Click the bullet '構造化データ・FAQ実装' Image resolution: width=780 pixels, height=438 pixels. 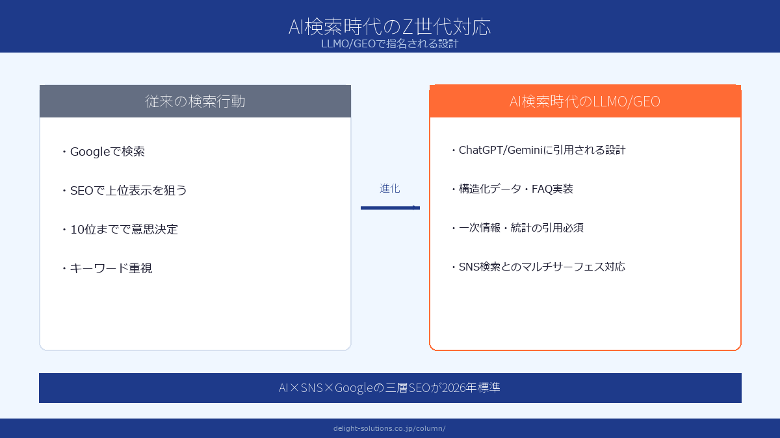pos(512,189)
